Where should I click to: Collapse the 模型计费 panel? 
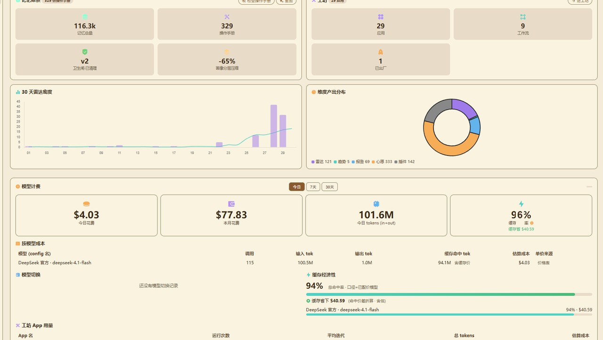pos(589,187)
